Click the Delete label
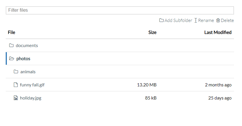The image size is (242, 126). click(x=227, y=21)
